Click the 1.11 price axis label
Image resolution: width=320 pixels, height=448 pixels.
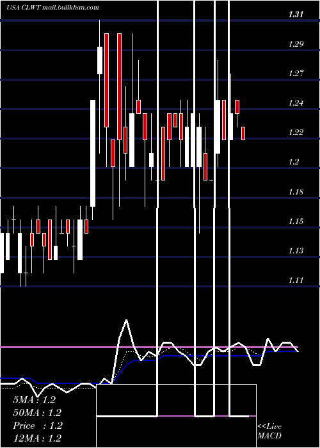pos(296,280)
